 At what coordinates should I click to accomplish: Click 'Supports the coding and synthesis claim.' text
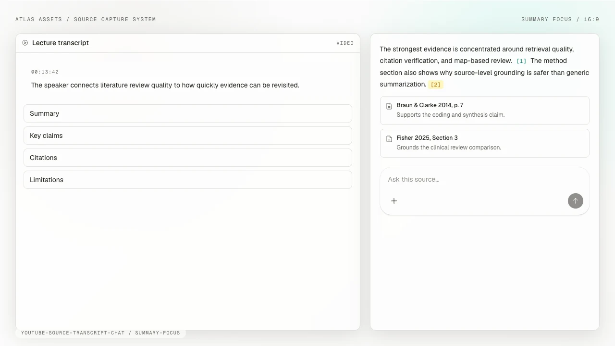tap(451, 115)
